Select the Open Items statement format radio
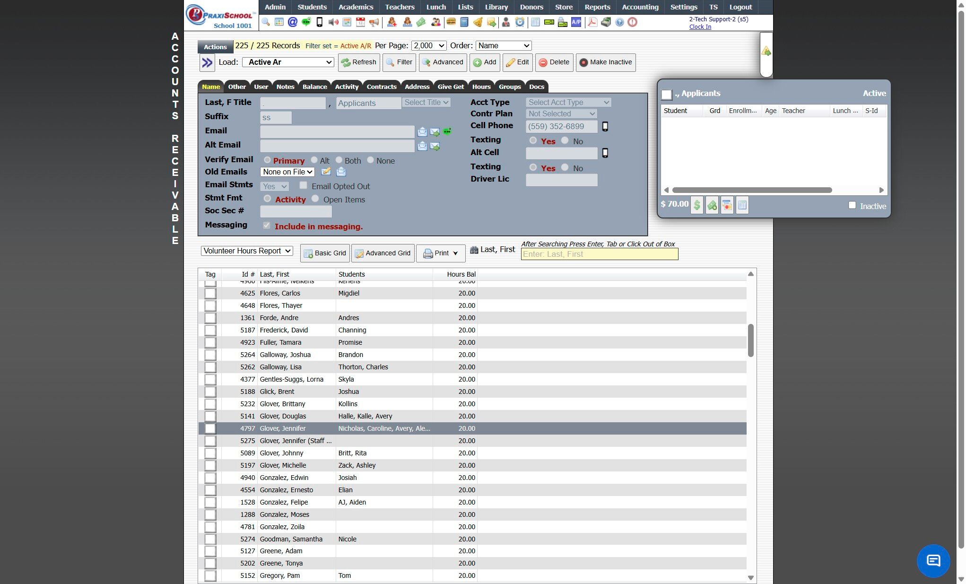The height and width of the screenshot is (584, 966). coord(315,199)
